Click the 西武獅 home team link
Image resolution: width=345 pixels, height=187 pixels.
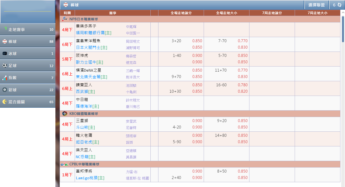tap(85, 91)
